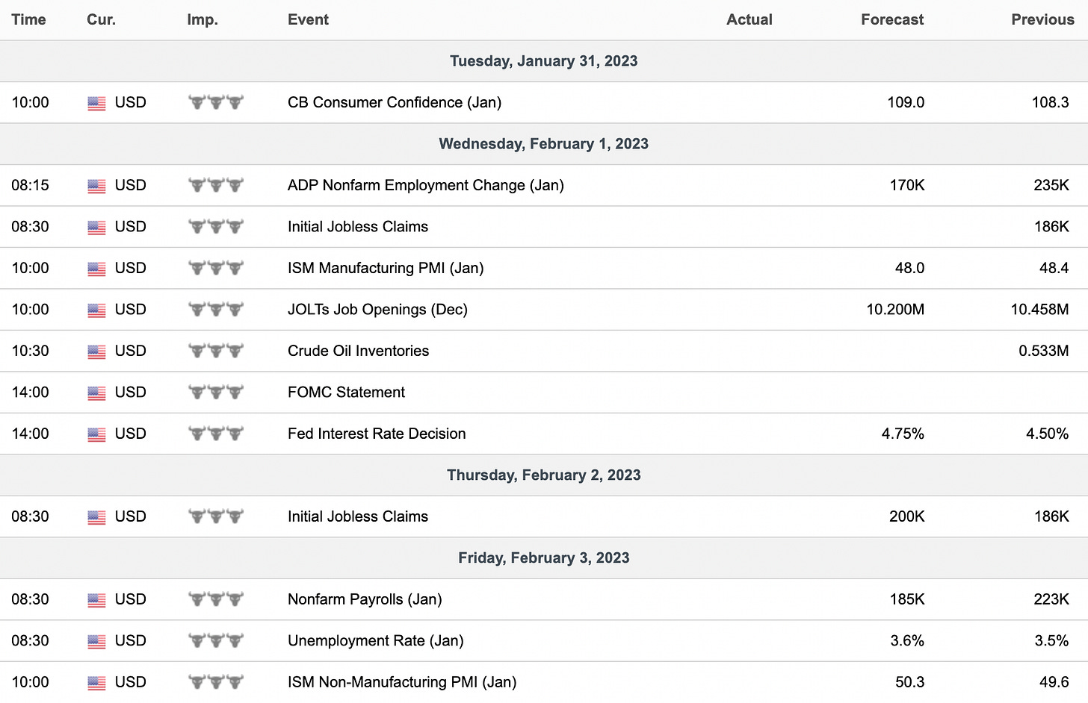Click the Wednesday, February 1, 2023 date header
Viewport: 1088px width, 703px height.
coord(544,144)
